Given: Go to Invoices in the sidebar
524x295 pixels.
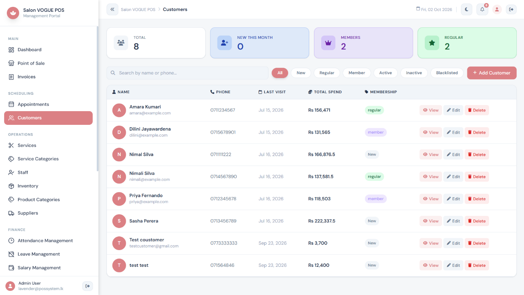Looking at the screenshot, I should pos(48,77).
